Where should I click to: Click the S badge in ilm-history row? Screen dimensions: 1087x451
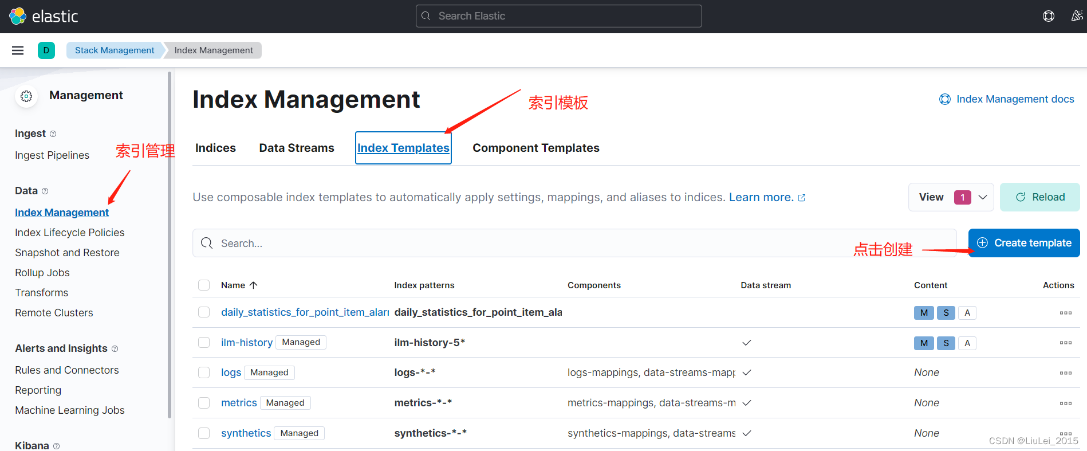(x=946, y=343)
